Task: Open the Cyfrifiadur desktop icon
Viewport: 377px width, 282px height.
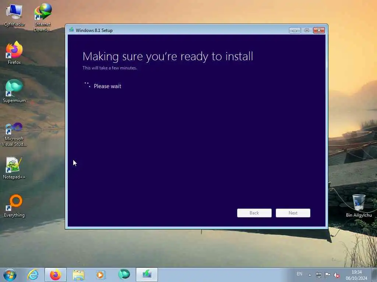Action: (14, 15)
